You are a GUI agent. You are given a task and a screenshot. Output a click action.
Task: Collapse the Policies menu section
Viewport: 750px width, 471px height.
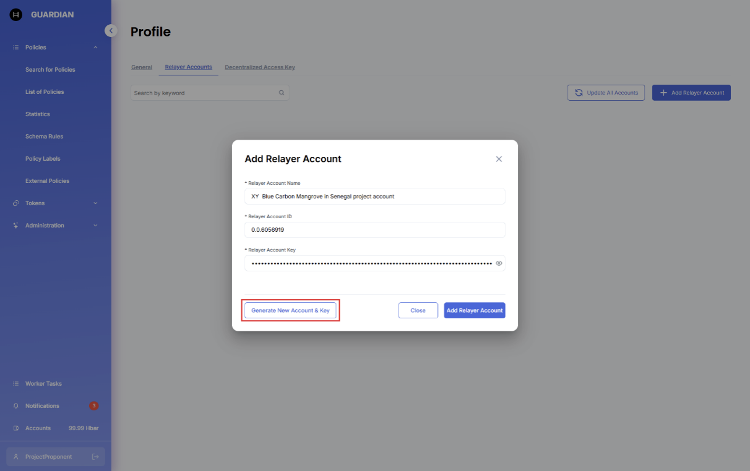click(x=95, y=48)
